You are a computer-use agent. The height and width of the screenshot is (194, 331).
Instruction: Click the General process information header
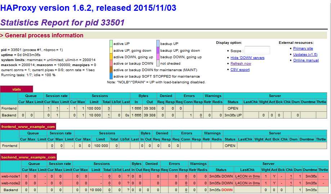[42, 36]
